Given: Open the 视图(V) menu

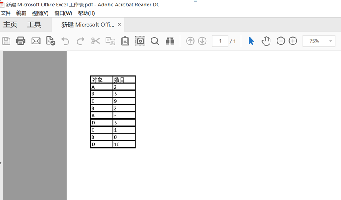Looking at the screenshot, I should 40,13.
